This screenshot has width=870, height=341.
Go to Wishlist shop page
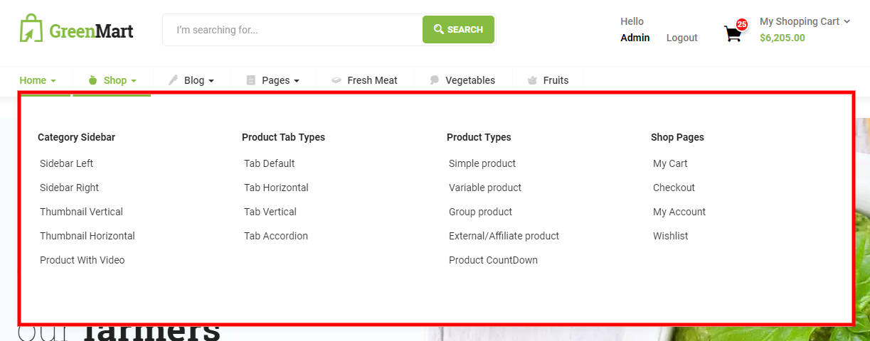coord(670,236)
